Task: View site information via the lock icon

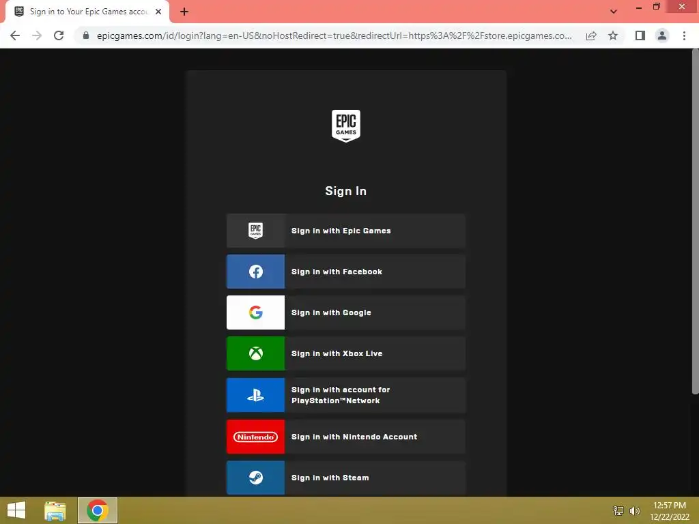Action: tap(86, 35)
